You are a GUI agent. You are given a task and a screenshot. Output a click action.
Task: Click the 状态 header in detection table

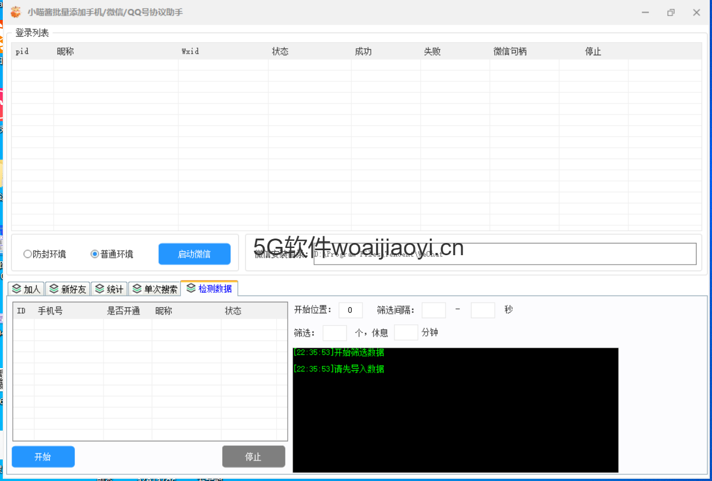(249, 311)
